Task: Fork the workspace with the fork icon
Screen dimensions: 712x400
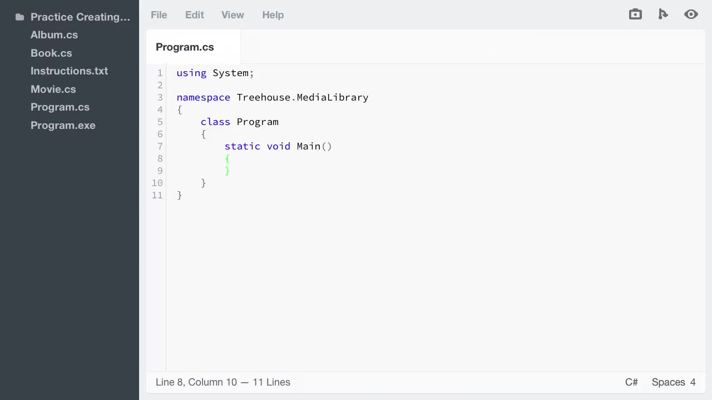Action: point(663,14)
